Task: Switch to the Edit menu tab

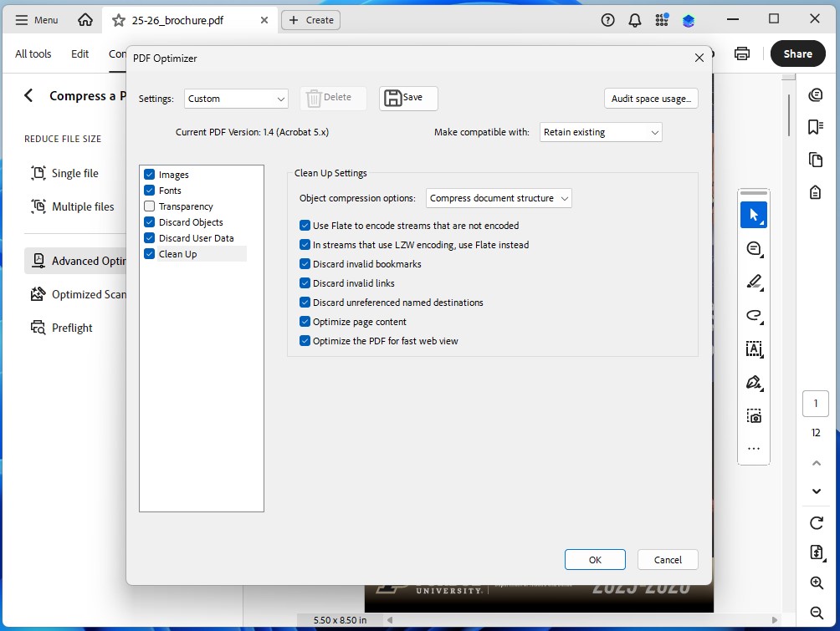Action: [x=79, y=53]
